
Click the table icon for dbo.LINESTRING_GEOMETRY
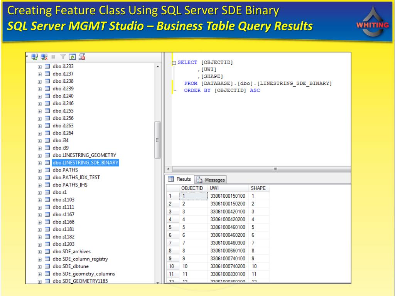tap(47, 155)
